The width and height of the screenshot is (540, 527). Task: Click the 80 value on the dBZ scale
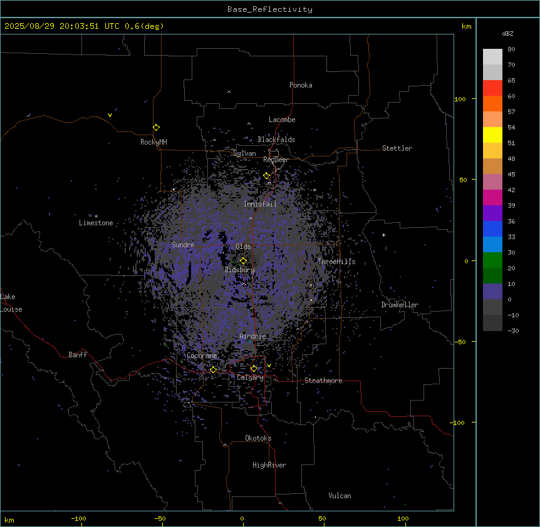tap(511, 49)
